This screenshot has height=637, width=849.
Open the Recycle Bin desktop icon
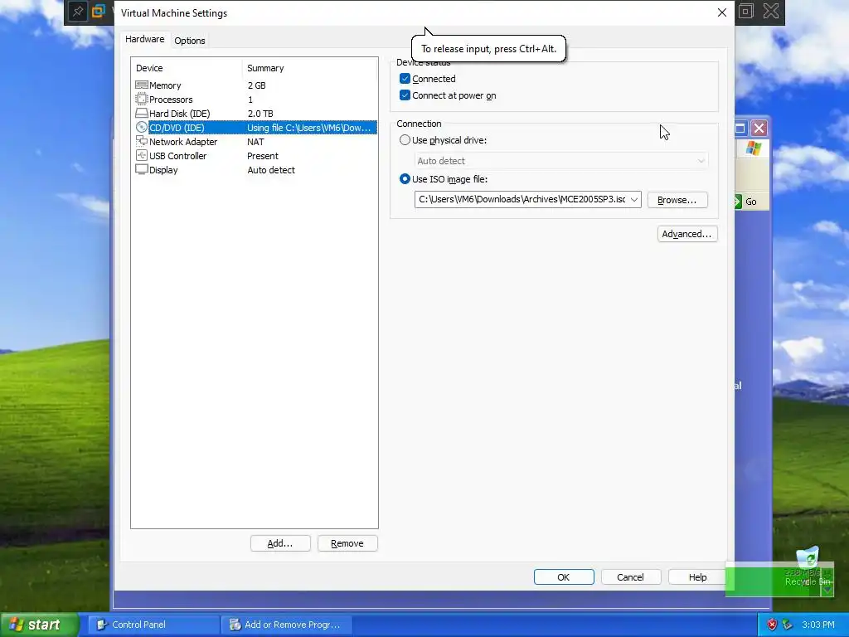coord(808,566)
